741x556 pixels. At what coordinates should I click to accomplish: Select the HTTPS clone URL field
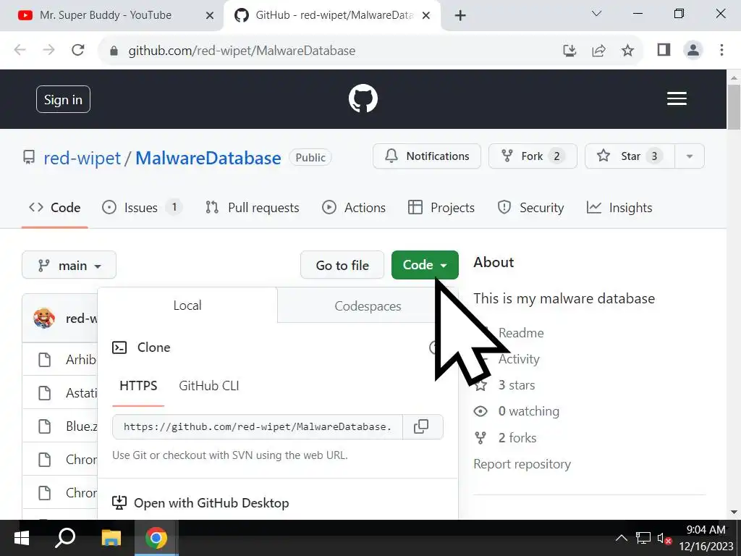(x=258, y=426)
